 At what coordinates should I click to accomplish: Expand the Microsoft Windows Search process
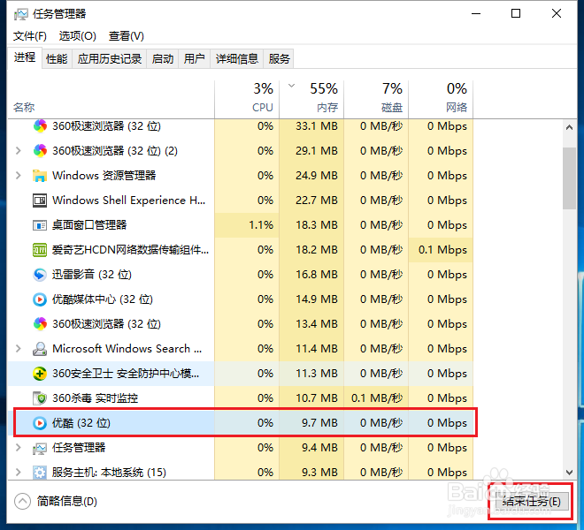coord(18,349)
